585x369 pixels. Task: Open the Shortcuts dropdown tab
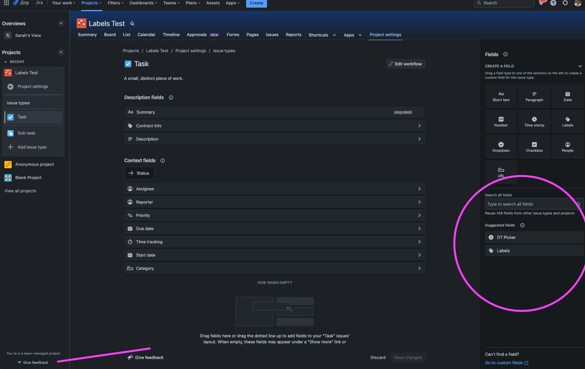[322, 35]
